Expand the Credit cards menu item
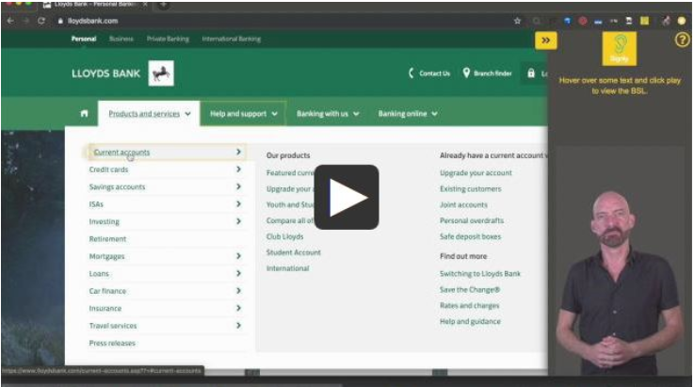 pyautogui.click(x=167, y=169)
